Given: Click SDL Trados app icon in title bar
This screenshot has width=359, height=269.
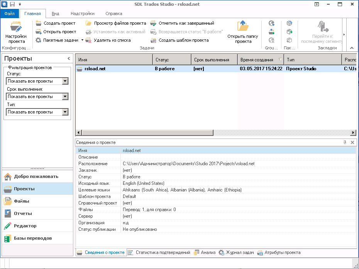Looking at the screenshot, I should coord(4,4).
